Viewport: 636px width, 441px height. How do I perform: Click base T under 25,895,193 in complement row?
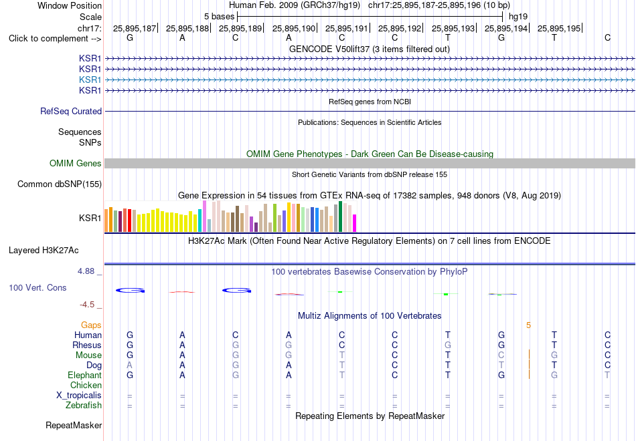(x=447, y=37)
